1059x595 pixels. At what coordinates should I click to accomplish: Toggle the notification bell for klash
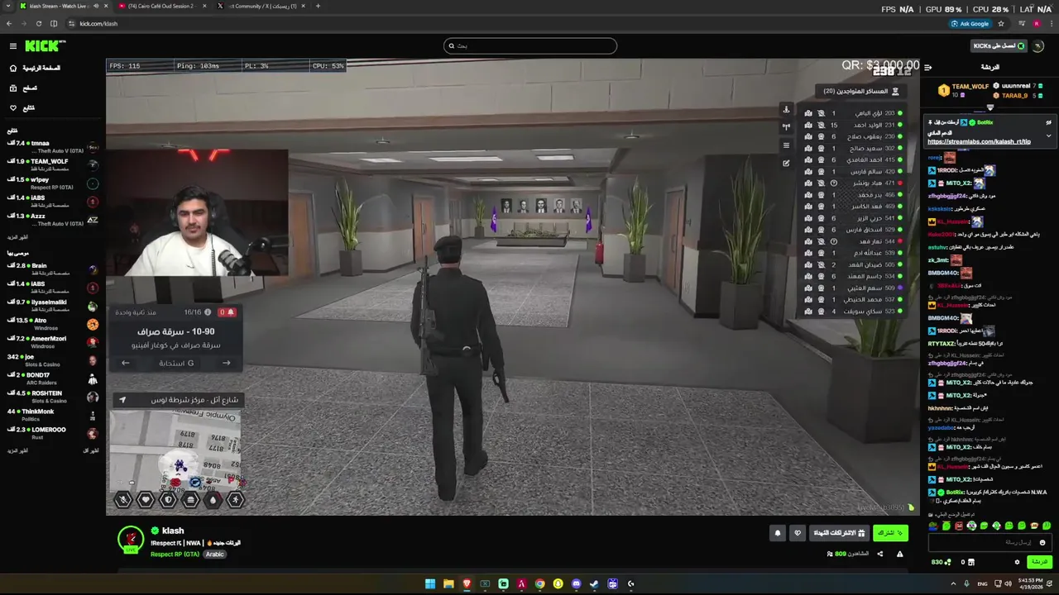click(x=778, y=533)
